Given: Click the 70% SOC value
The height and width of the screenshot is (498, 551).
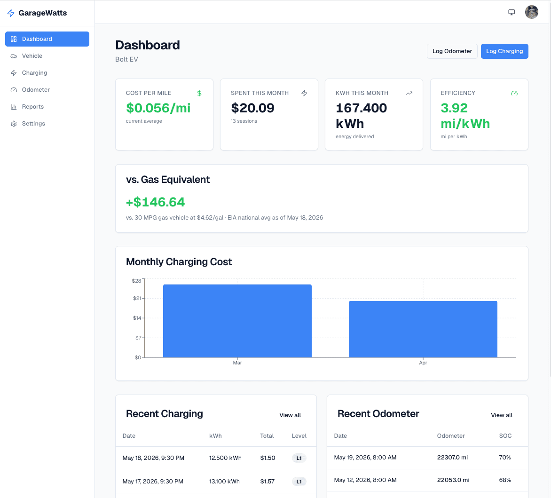Looking at the screenshot, I should pos(504,458).
